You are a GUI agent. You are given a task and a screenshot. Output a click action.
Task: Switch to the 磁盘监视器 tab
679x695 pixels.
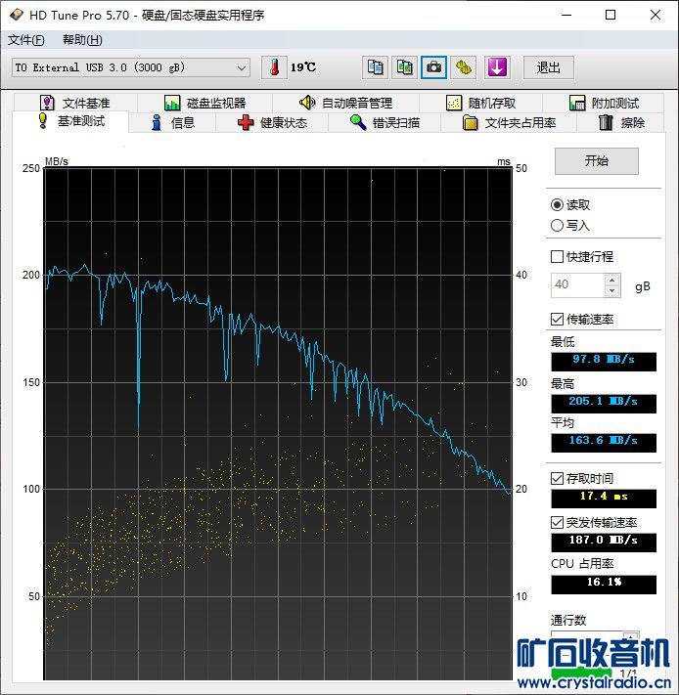point(204,103)
